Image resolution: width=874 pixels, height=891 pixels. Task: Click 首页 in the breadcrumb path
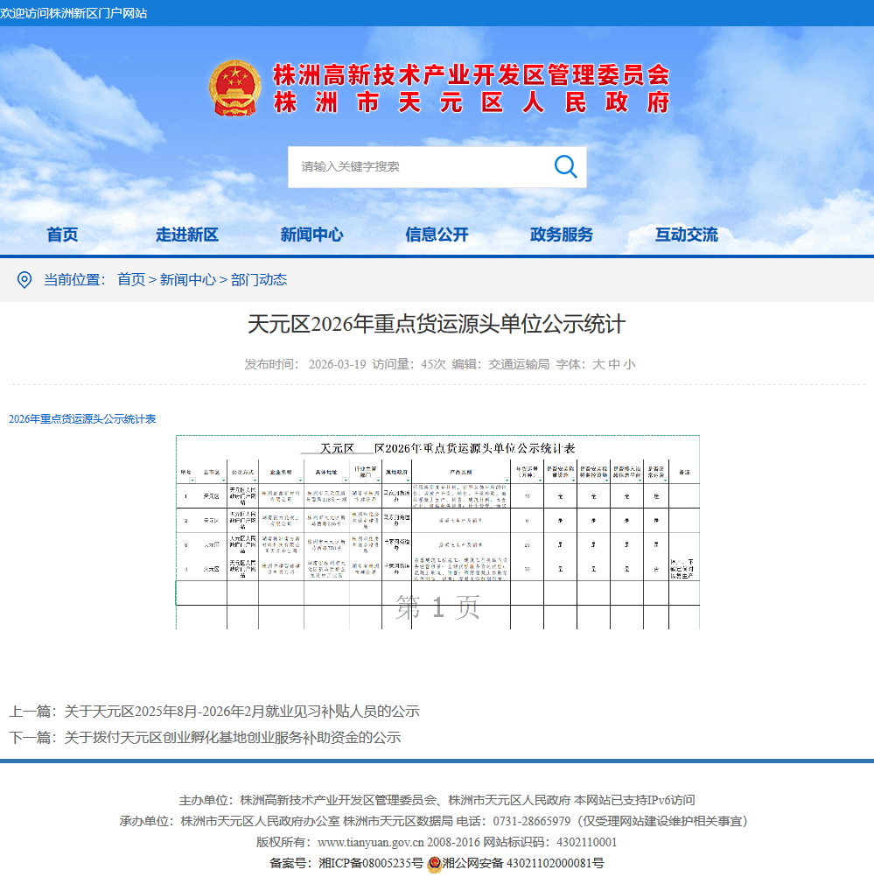[x=131, y=280]
